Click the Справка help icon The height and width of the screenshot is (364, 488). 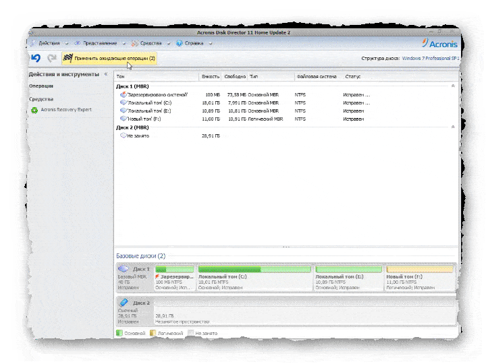(x=180, y=43)
